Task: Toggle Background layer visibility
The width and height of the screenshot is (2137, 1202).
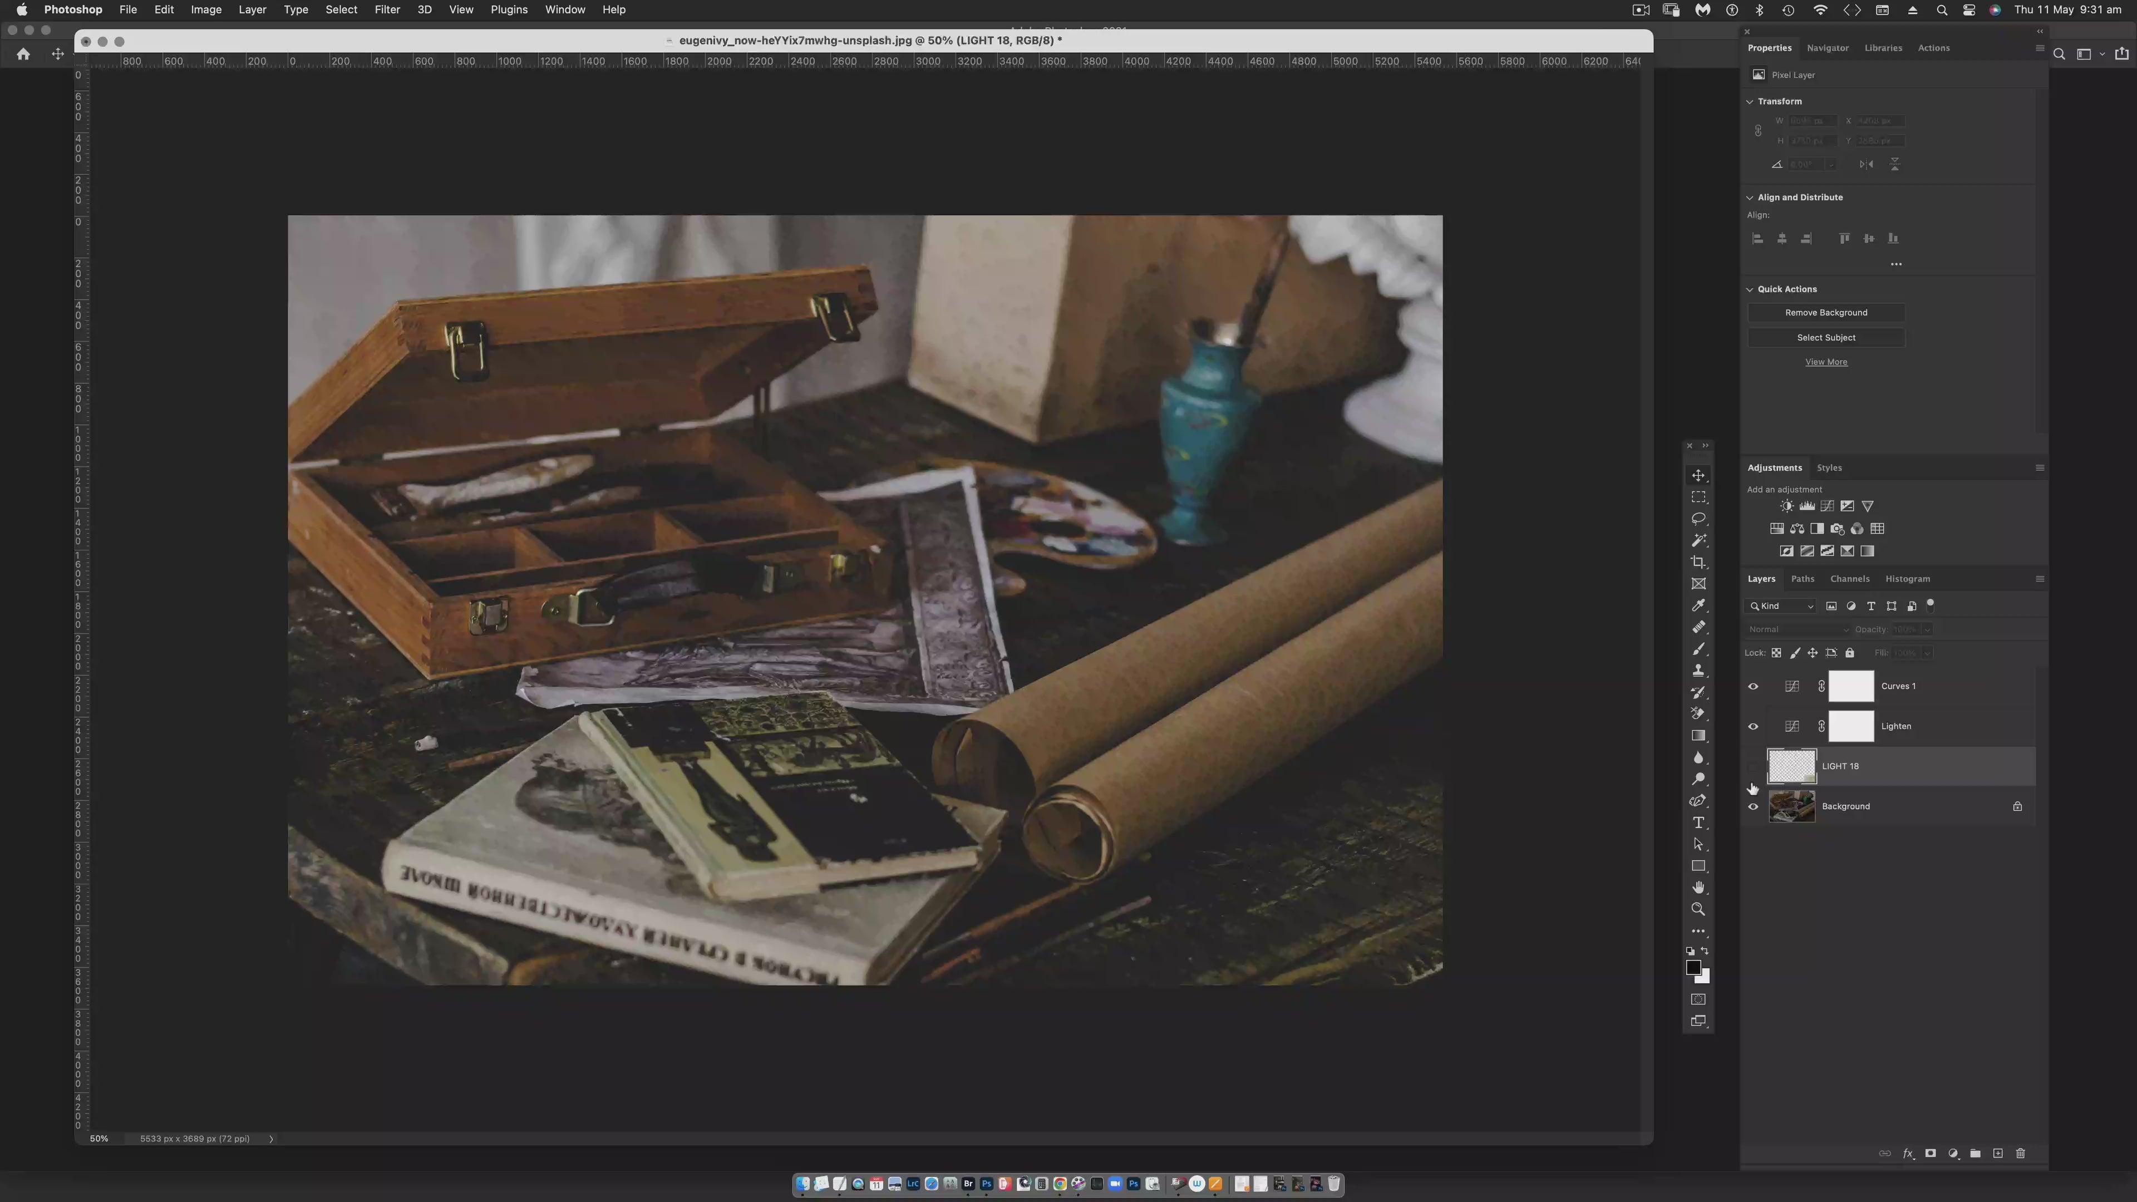Action: click(x=1753, y=807)
